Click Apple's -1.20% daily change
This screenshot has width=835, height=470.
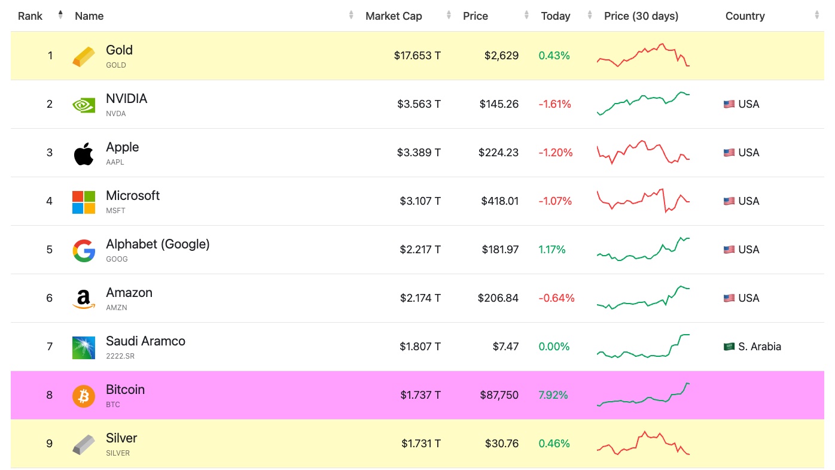pos(556,153)
